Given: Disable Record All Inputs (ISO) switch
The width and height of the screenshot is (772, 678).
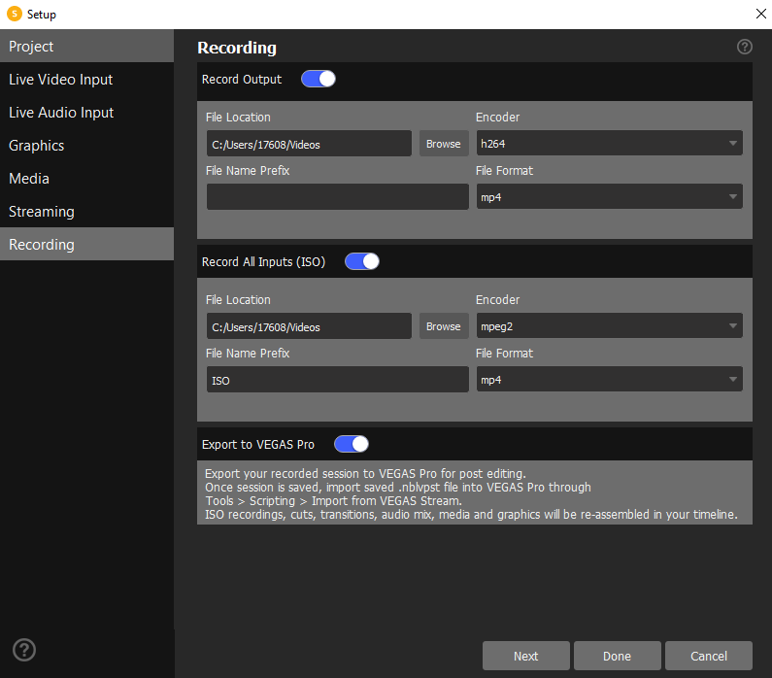Looking at the screenshot, I should 362,261.
